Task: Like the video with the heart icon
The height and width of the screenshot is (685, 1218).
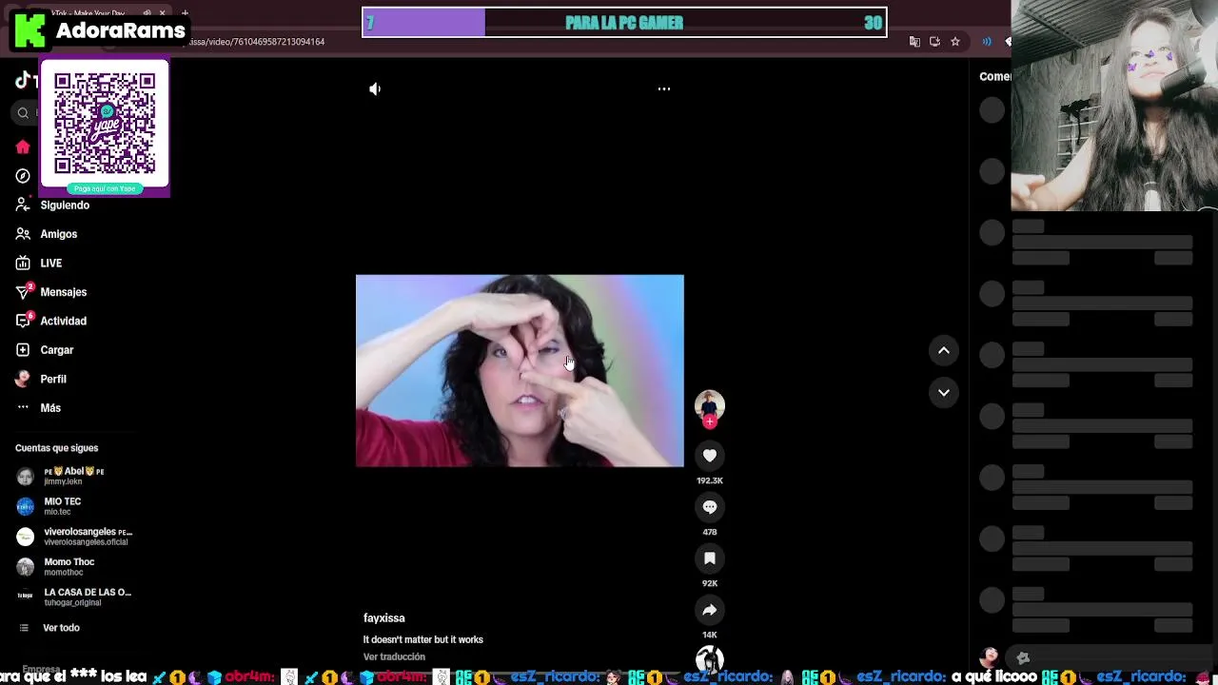Action: [x=710, y=456]
